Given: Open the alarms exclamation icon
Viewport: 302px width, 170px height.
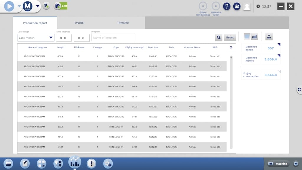Looking at the screenshot, I should pos(91,164).
